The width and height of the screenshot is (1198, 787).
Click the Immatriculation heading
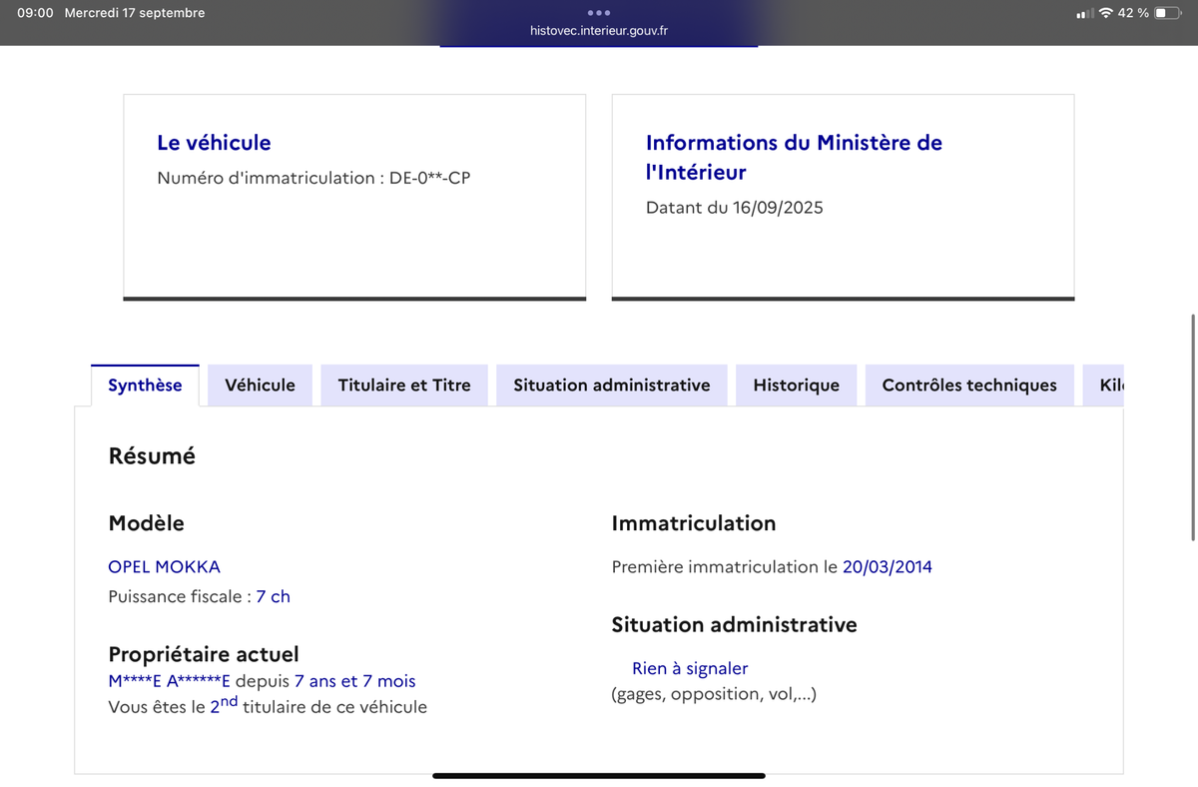[x=694, y=523]
